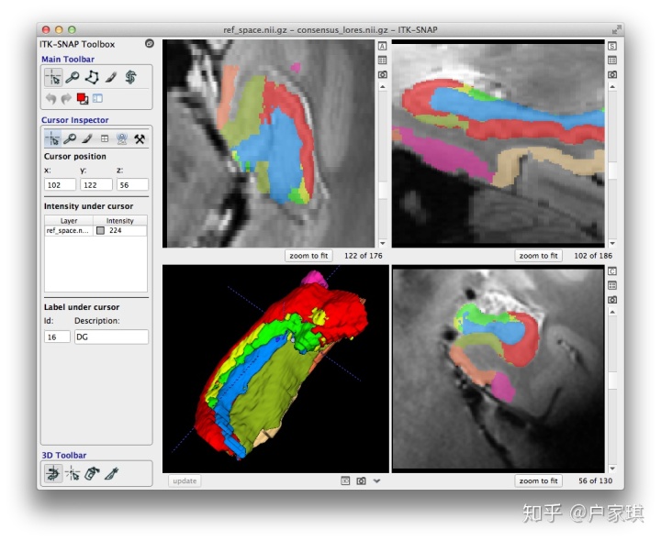
Task: Click the 56 of 130 slice indicator
Action: coord(595,480)
